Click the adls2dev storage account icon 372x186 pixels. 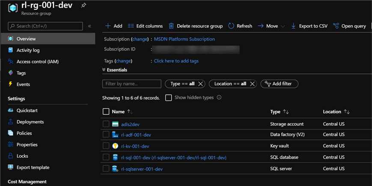[x=115, y=124]
